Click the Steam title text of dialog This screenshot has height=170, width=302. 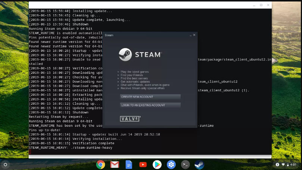point(109,35)
